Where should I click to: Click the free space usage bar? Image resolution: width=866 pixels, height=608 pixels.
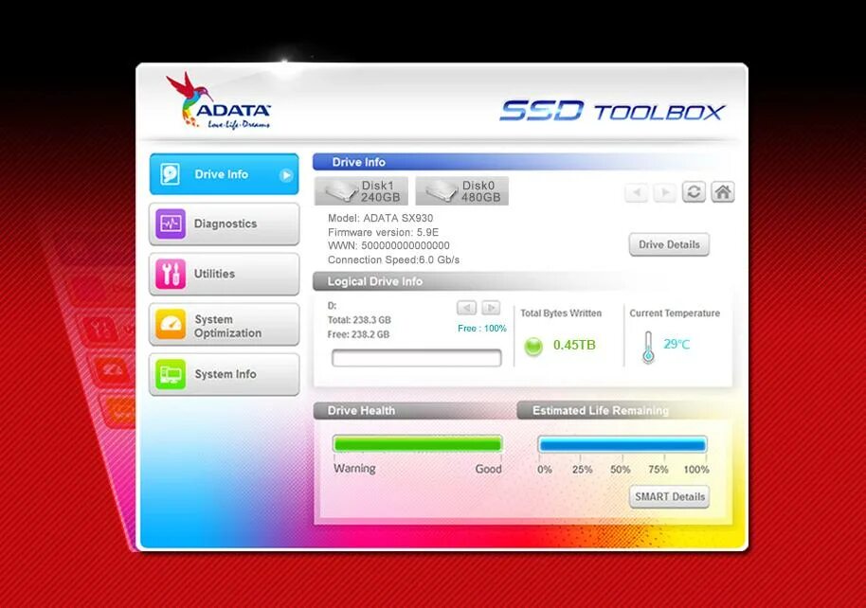[417, 358]
